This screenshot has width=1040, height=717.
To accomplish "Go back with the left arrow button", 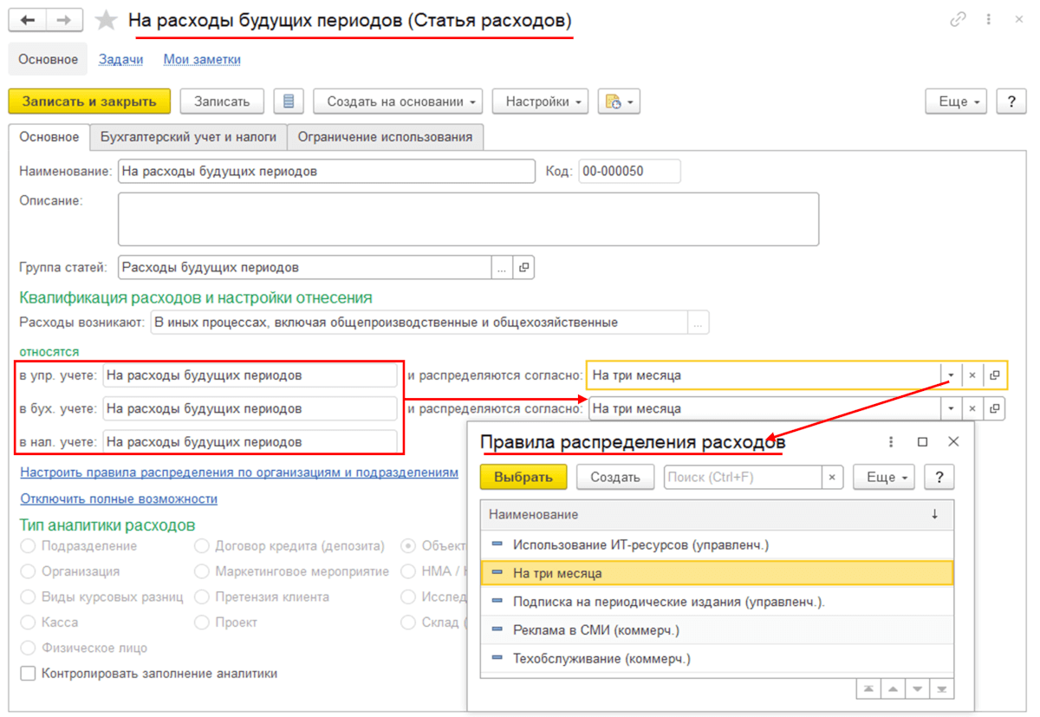I will pyautogui.click(x=27, y=21).
